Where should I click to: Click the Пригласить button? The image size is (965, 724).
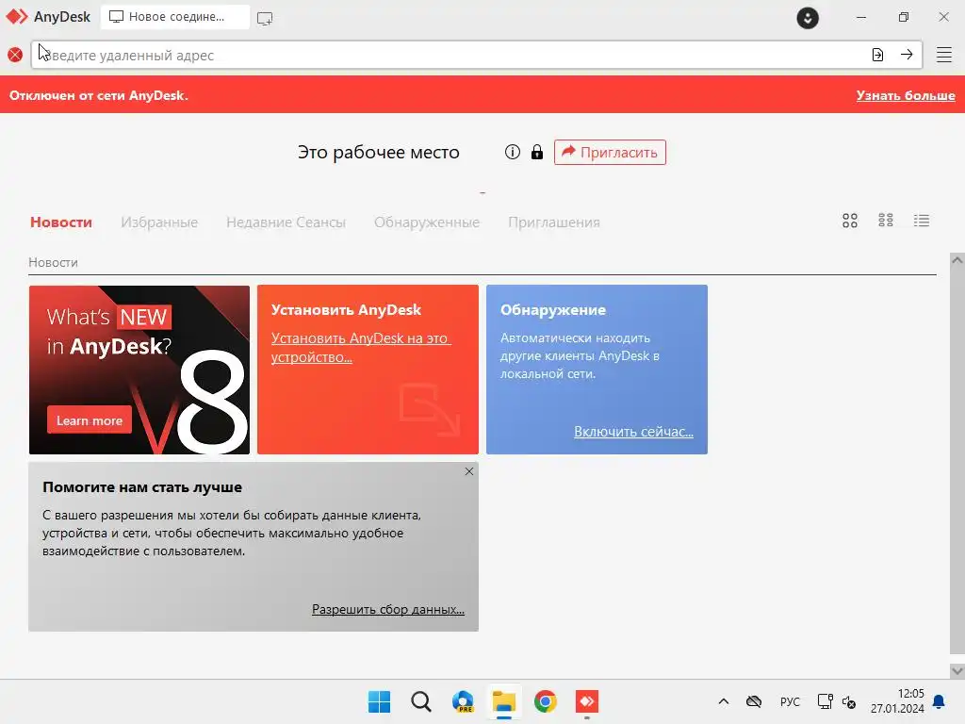pyautogui.click(x=610, y=152)
